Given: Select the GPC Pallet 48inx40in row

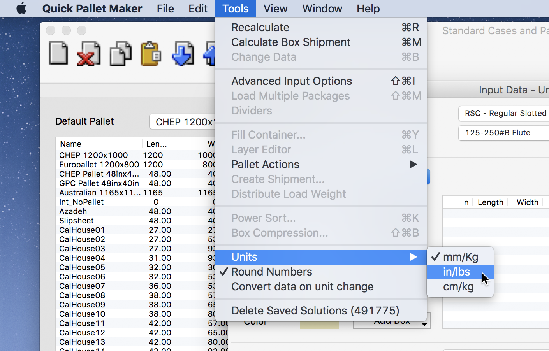Looking at the screenshot, I should (x=136, y=183).
